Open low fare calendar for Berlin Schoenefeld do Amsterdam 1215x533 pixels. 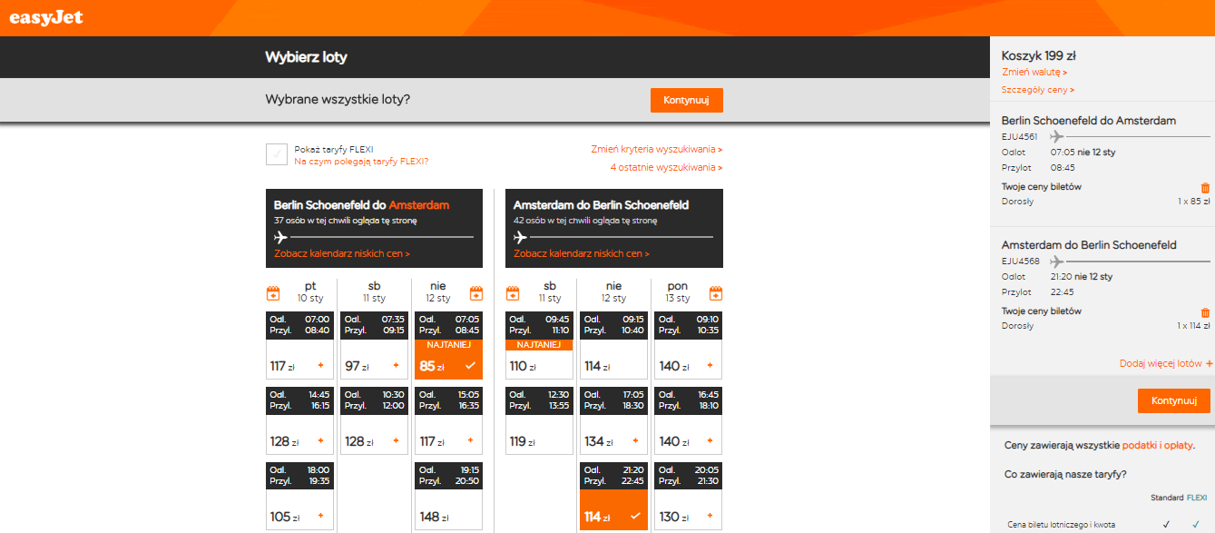pyautogui.click(x=342, y=254)
